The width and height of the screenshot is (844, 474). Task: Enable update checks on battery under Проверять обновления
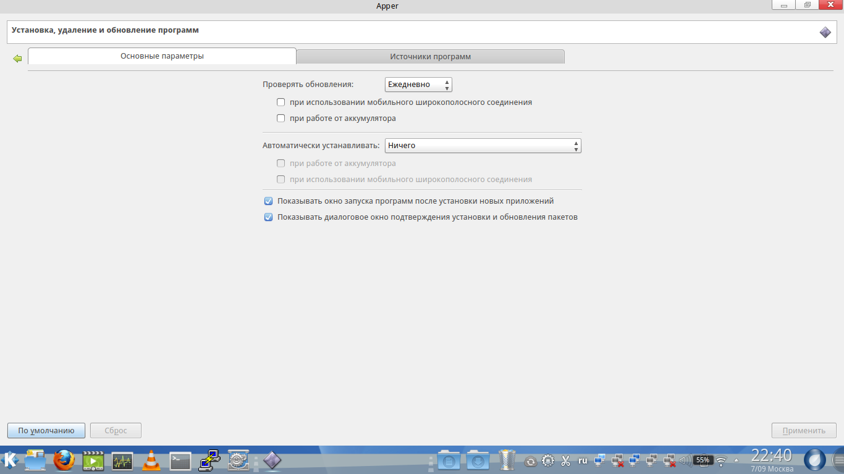pyautogui.click(x=281, y=118)
